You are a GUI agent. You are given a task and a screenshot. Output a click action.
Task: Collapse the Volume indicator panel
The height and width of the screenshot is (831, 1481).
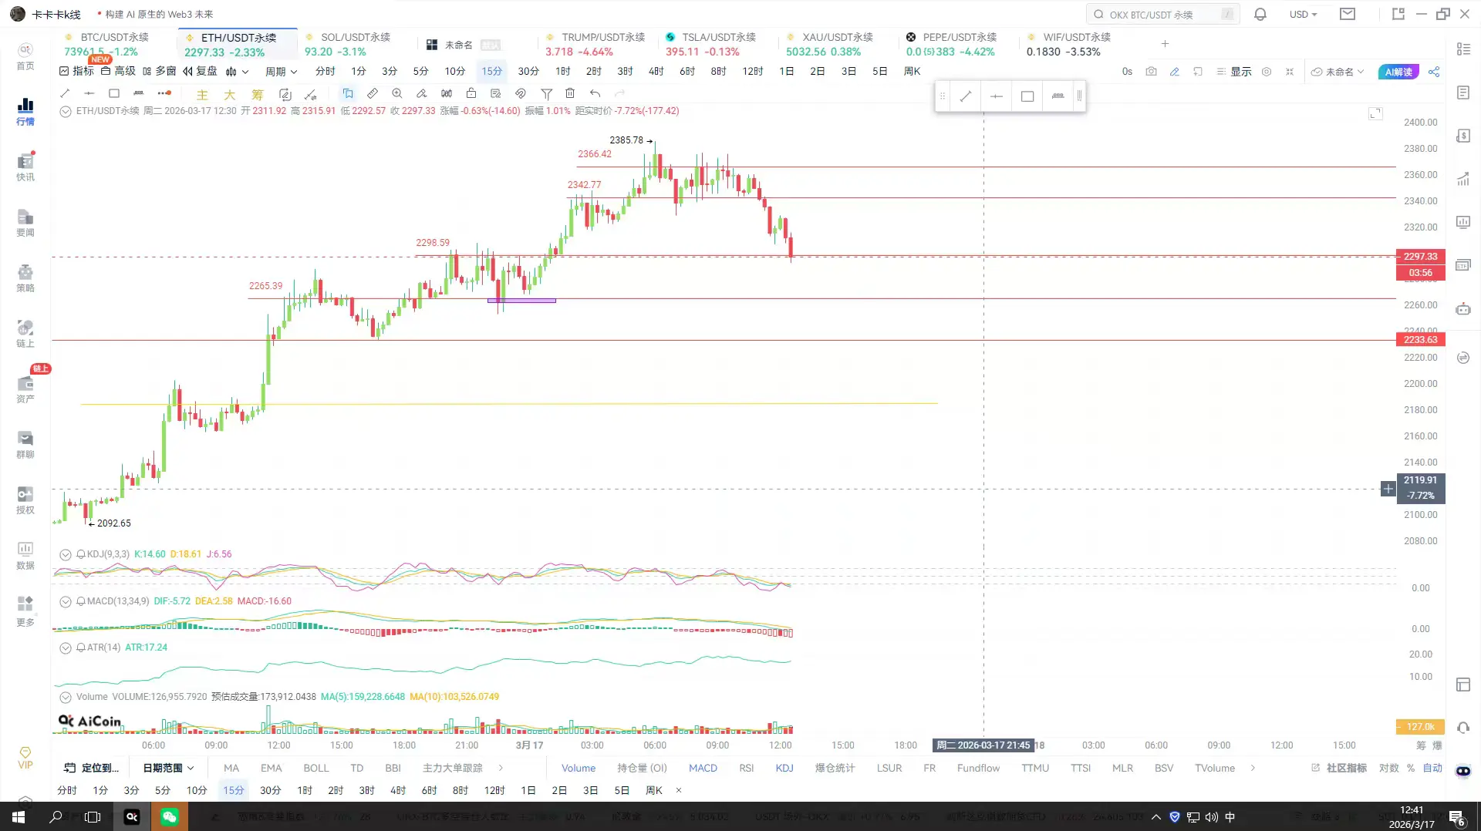(66, 697)
